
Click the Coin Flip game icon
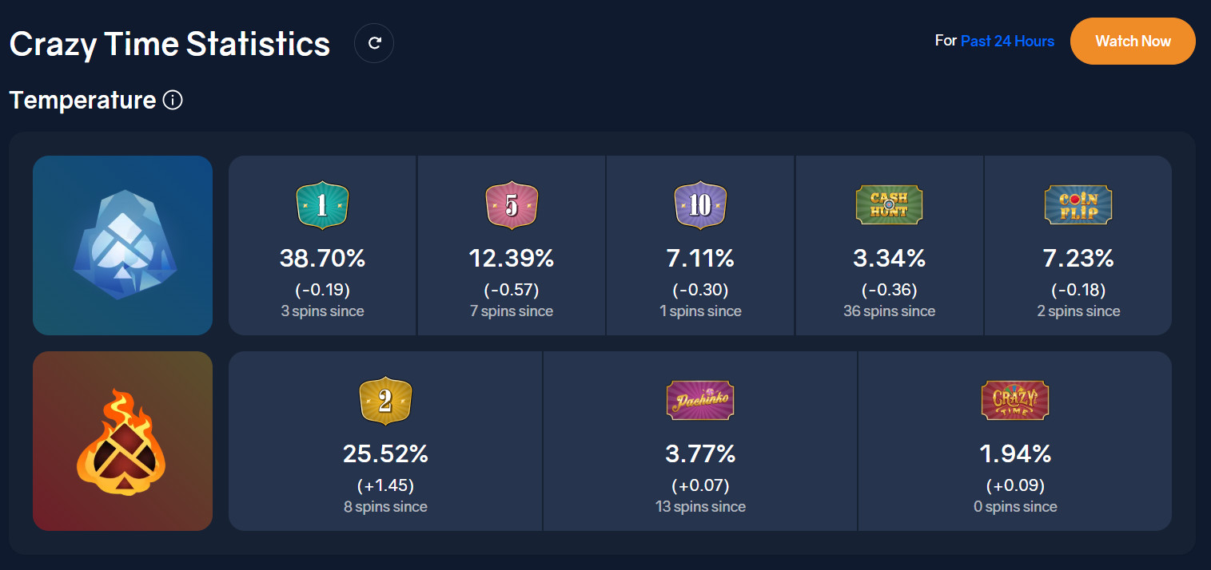(1078, 205)
